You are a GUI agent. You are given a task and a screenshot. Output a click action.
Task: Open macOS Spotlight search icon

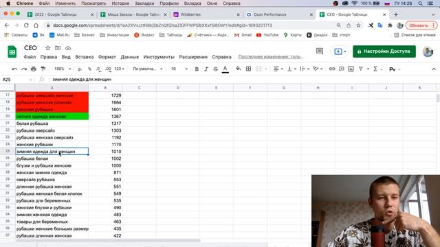(420, 3)
